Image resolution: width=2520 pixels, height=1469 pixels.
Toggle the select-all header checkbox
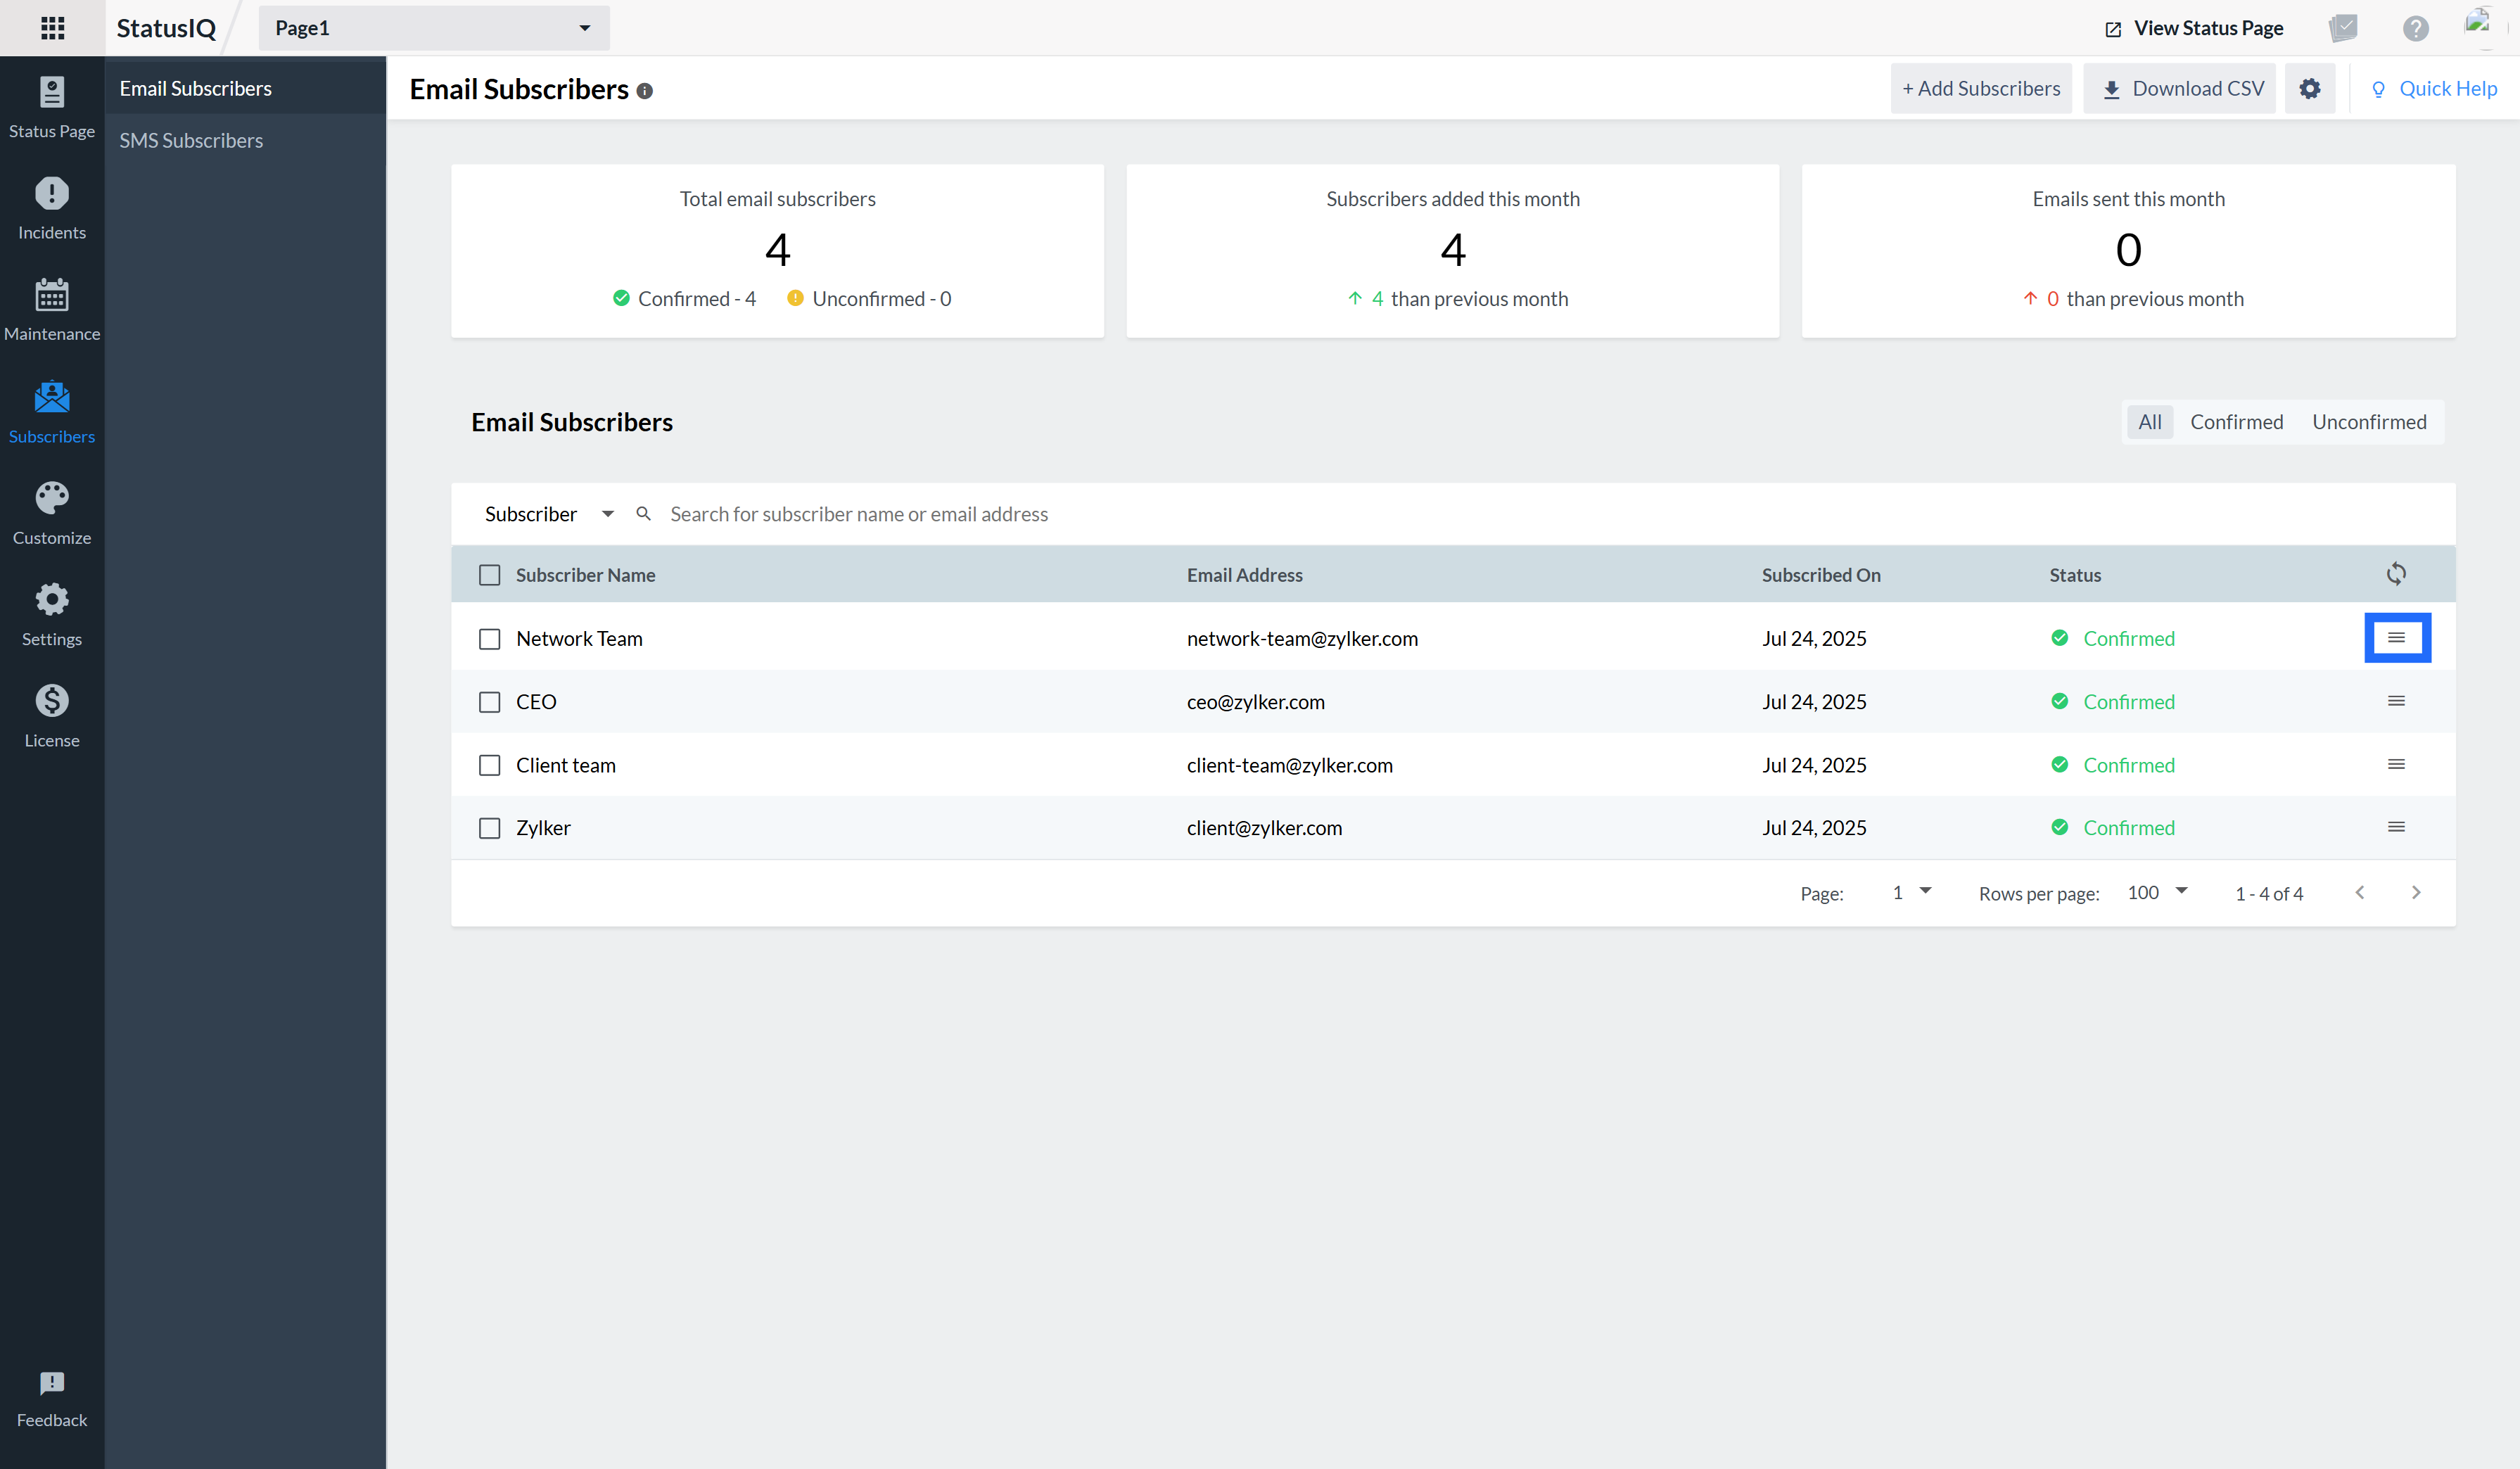click(489, 575)
